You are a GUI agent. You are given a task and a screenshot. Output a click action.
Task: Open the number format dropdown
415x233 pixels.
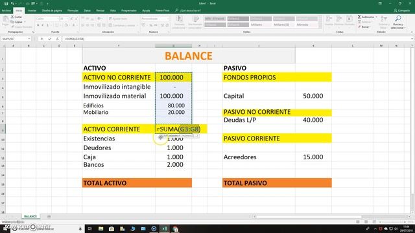tap(168, 19)
